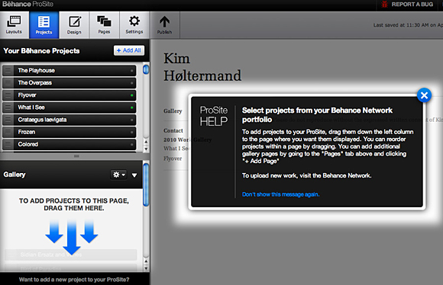
Task: Click drag handle of What I See
Action: coord(8,107)
